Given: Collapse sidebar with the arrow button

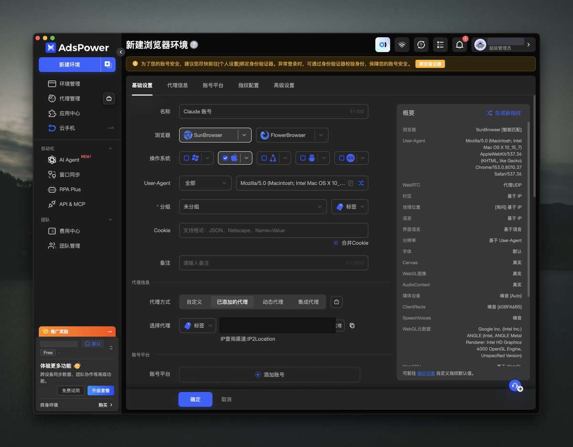Looking at the screenshot, I should click(121, 52).
